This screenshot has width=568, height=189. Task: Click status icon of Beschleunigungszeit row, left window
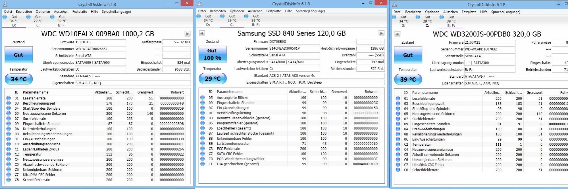point(9,103)
